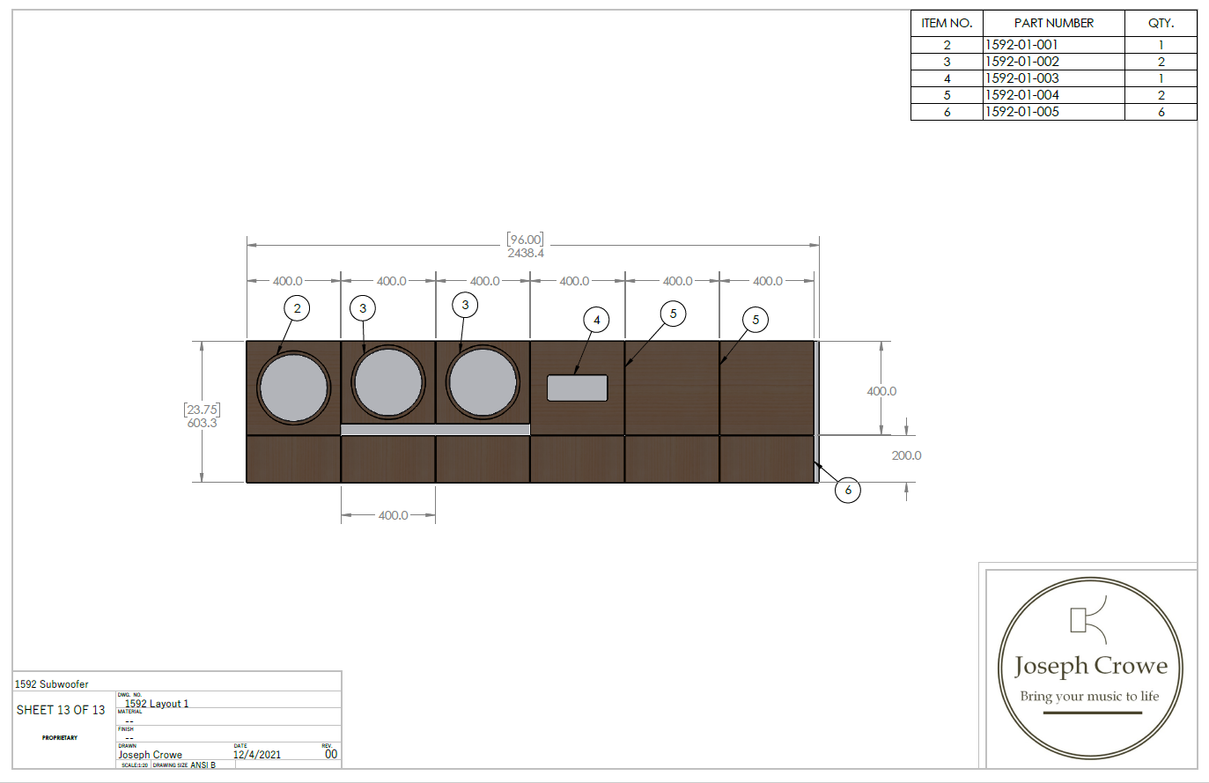Click the revision value '00'
This screenshot has height=783, width=1209.
pos(331,755)
